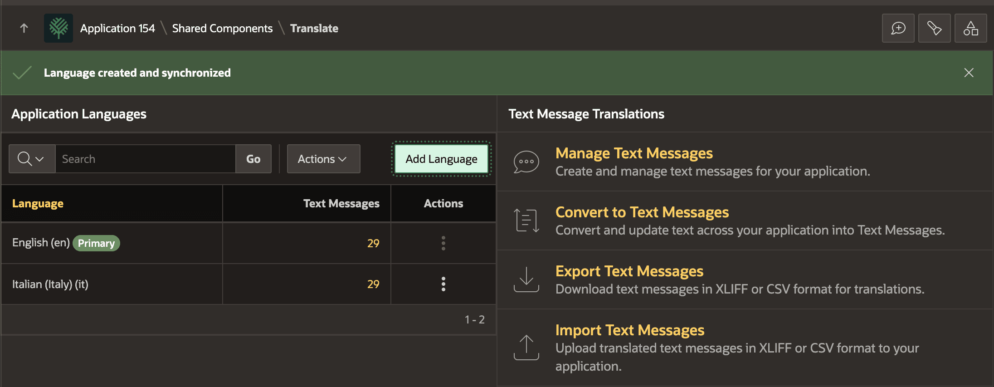Click the Primary badge
Screen dimensions: 994x387
pos(96,243)
